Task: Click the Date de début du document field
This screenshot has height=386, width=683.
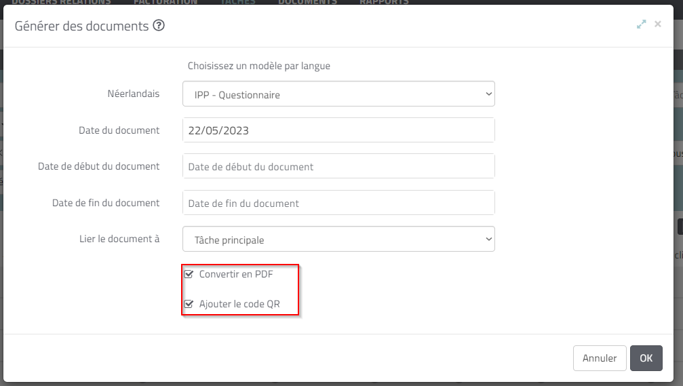Action: click(x=338, y=166)
